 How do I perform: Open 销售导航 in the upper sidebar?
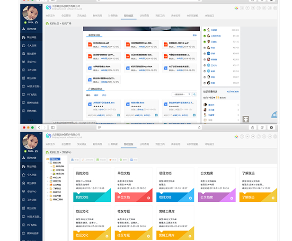(x=31, y=110)
